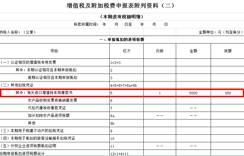244x156 pixels.
Task: Click the empty 税额 cell for row 2
Action: [228, 70]
